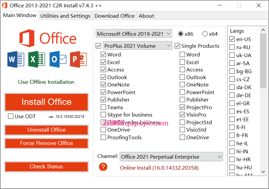The height and width of the screenshot is (189, 269).
Task: Open the About tab
Action: (146, 16)
